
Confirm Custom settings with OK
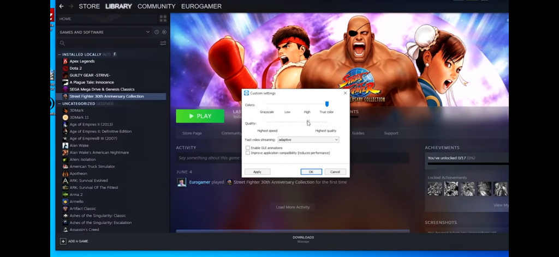pos(311,172)
